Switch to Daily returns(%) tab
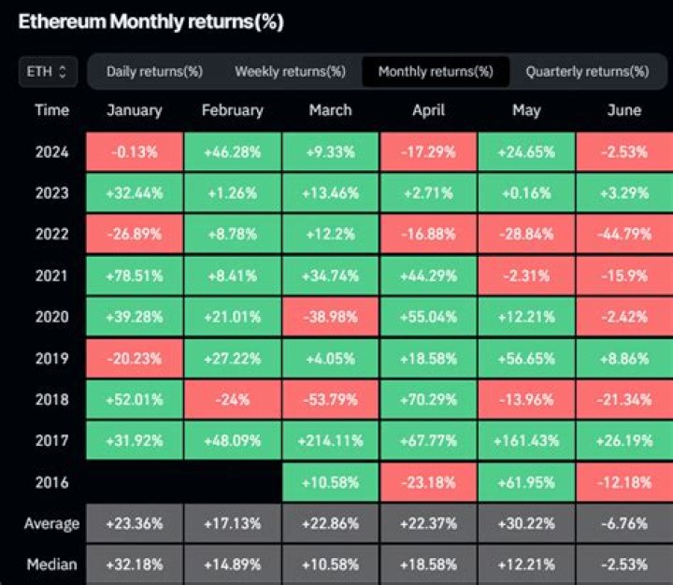 tap(154, 71)
